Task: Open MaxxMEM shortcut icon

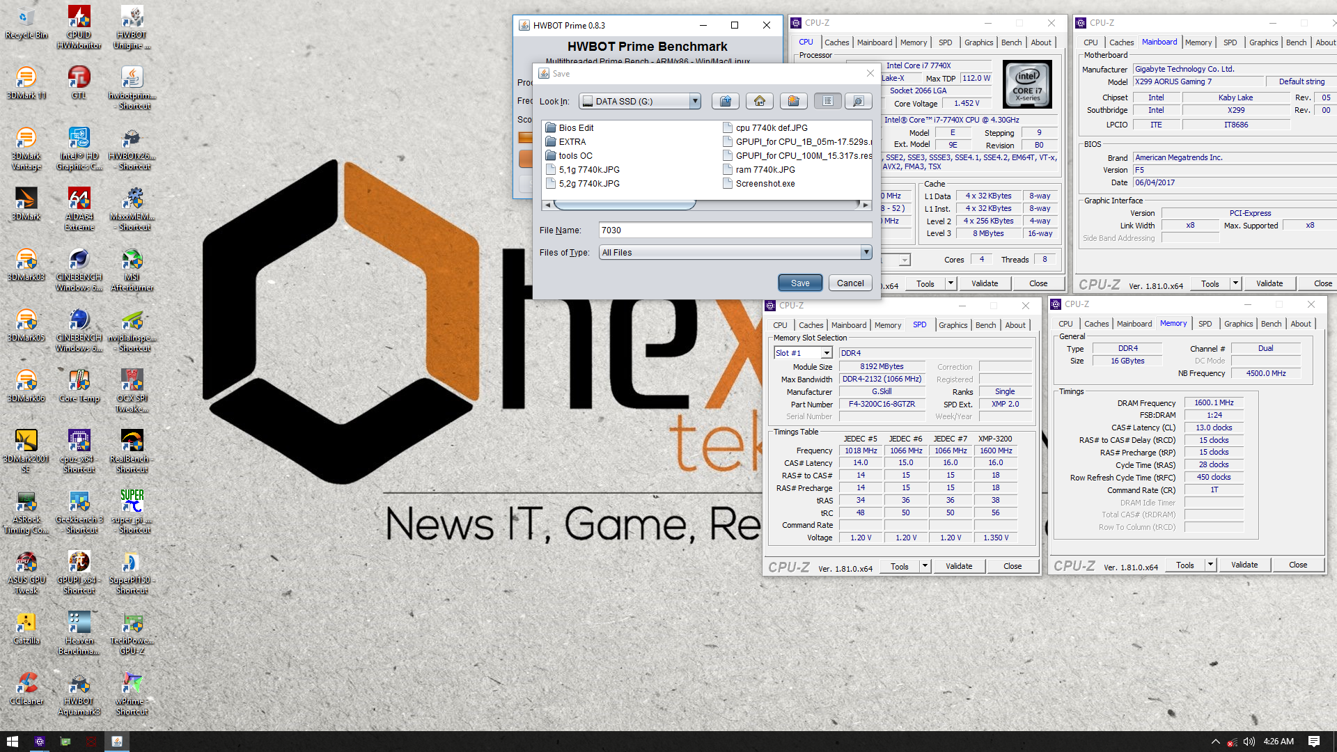Action: click(x=132, y=210)
